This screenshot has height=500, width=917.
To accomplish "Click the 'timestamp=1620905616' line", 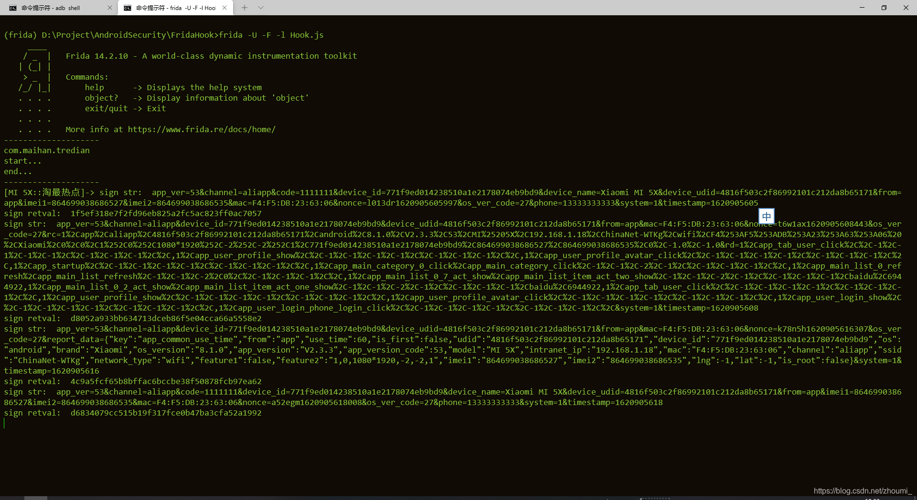I will point(52,371).
